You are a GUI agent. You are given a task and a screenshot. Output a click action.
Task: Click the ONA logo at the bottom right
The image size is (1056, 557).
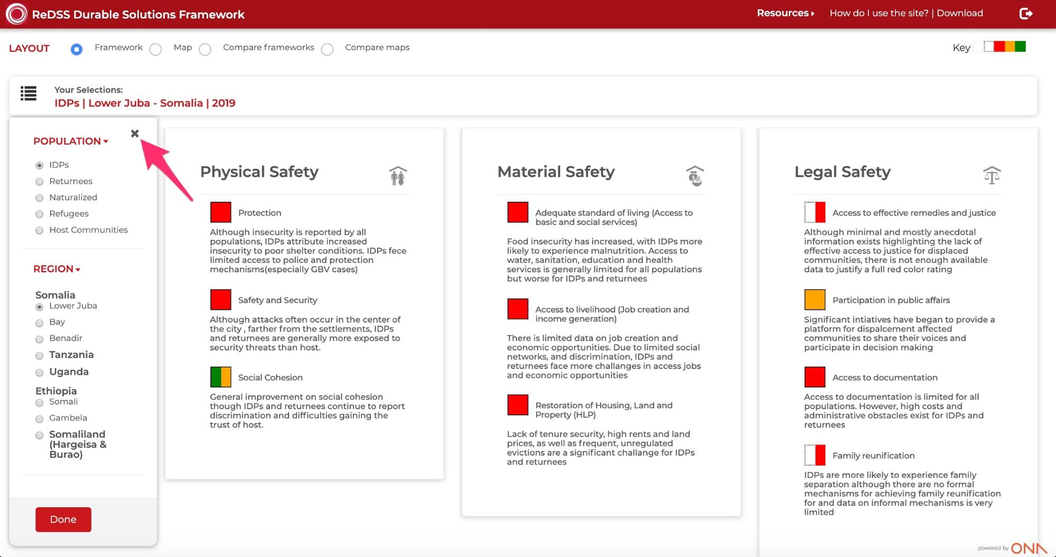(1028, 548)
